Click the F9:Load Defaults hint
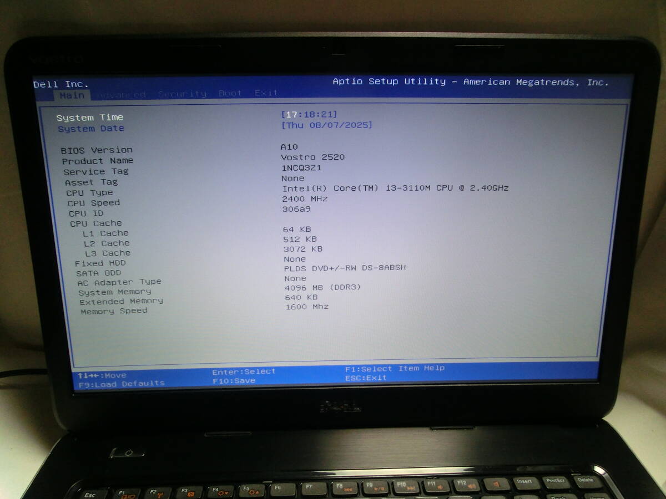The width and height of the screenshot is (666, 499). pos(122,384)
